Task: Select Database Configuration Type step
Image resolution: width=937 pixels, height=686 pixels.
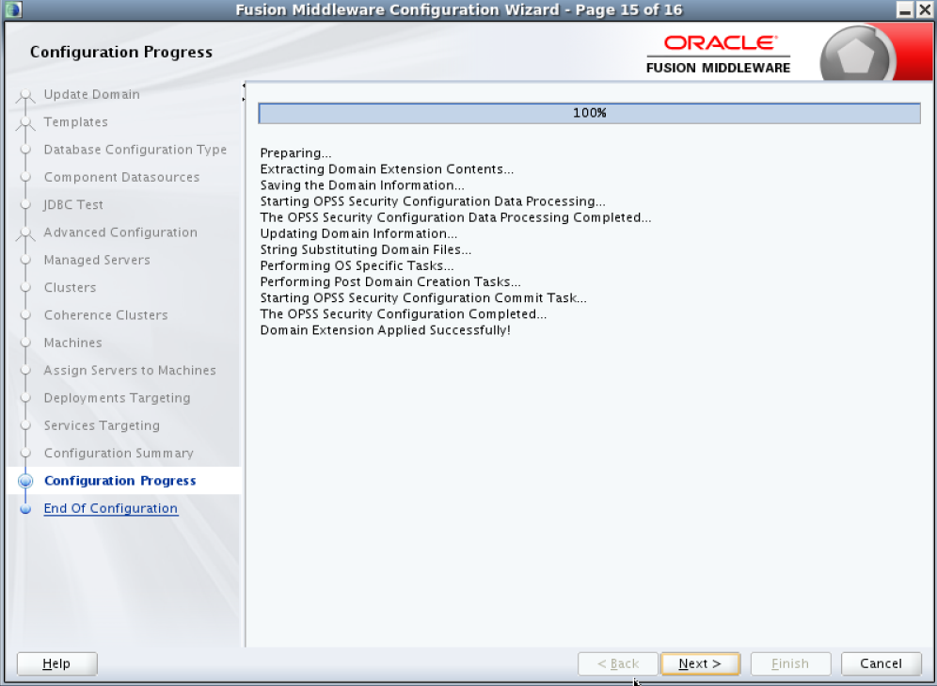Action: point(135,150)
